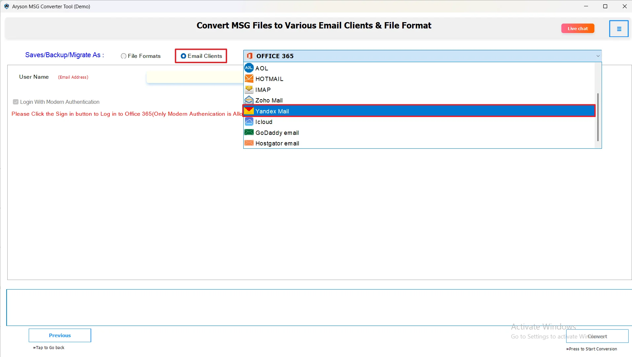Choose GoDaddy email from the list

[x=419, y=133]
